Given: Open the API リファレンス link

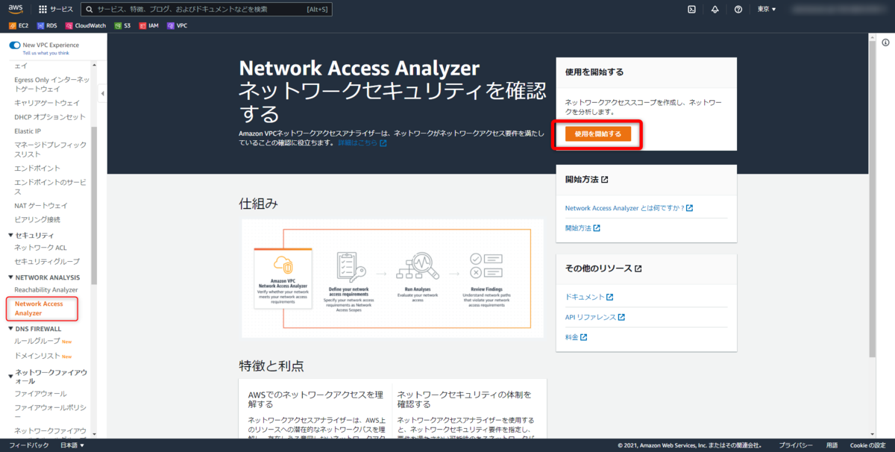Looking at the screenshot, I should (x=595, y=317).
